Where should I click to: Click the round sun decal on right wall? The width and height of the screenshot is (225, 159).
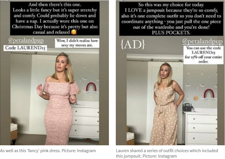coord(196,98)
